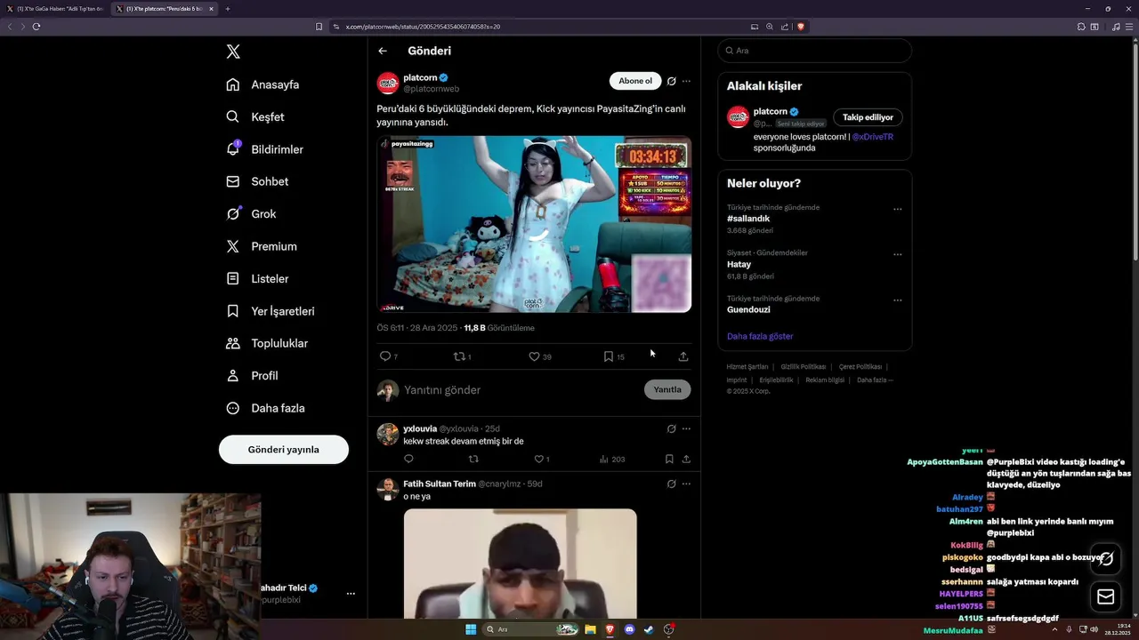Image resolution: width=1139 pixels, height=640 pixels.
Task: Bookmark yxlouvia reply
Action: (x=669, y=460)
